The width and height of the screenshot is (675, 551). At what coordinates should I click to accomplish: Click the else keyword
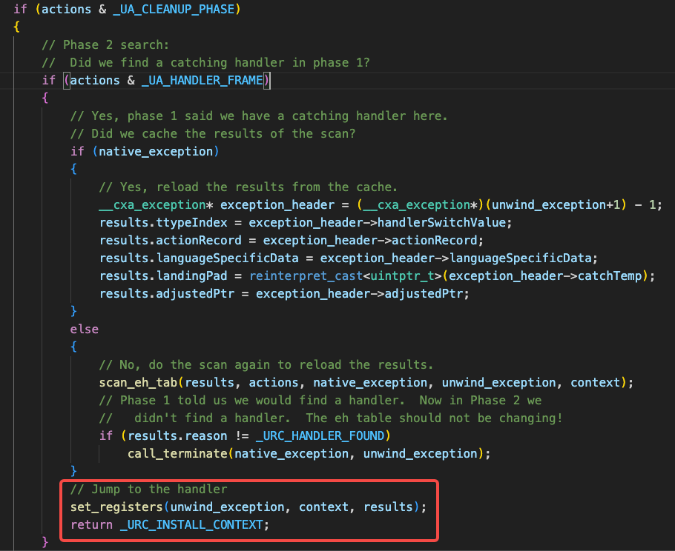point(85,330)
